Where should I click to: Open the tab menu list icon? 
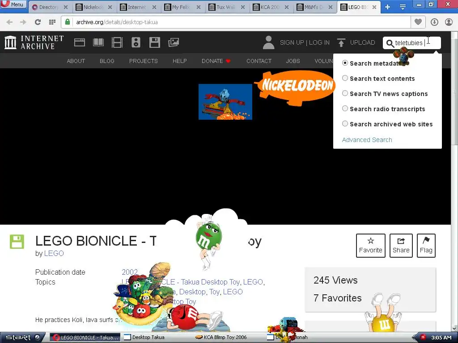(403, 7)
